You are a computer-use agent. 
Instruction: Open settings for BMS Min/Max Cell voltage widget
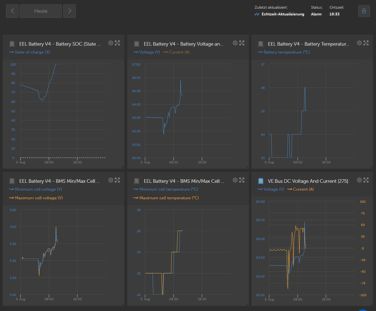[111, 180]
